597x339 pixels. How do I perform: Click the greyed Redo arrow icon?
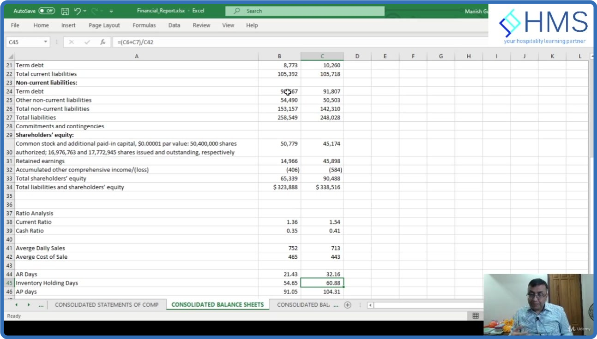(96, 11)
